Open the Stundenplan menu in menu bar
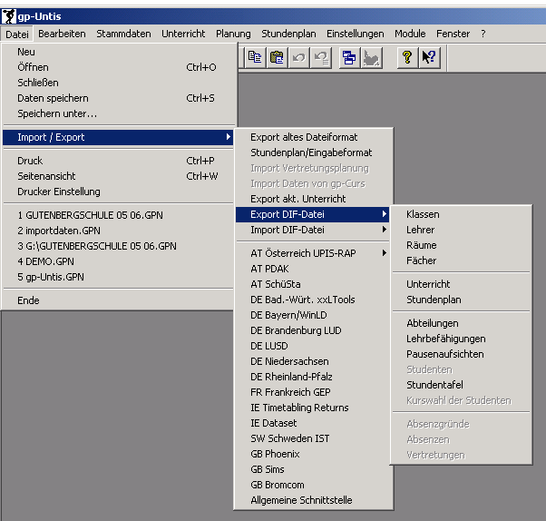Screen dimensions: 546x521 click(288, 34)
